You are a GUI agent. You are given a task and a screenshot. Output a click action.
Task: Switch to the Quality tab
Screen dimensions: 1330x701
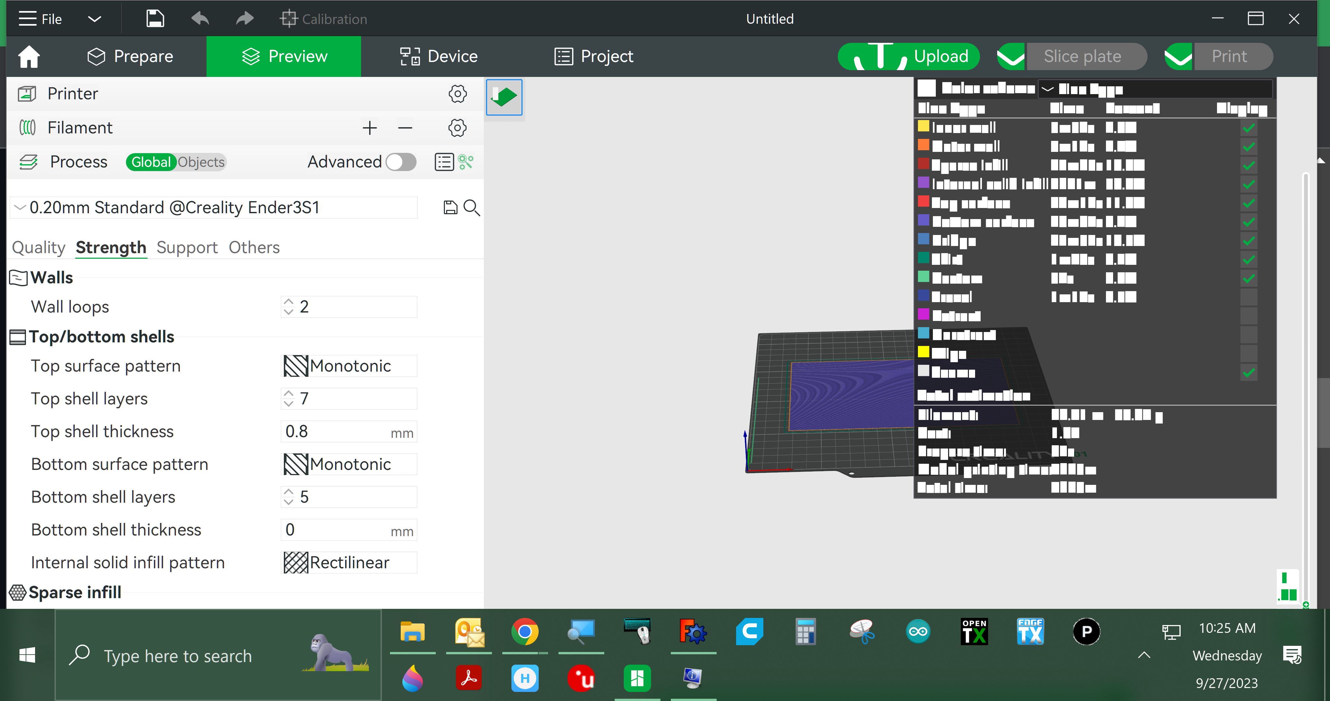pos(38,247)
